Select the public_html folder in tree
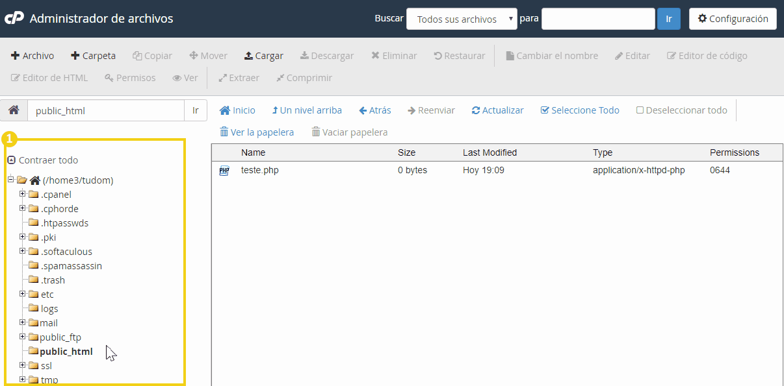This screenshot has height=386, width=784. point(66,352)
